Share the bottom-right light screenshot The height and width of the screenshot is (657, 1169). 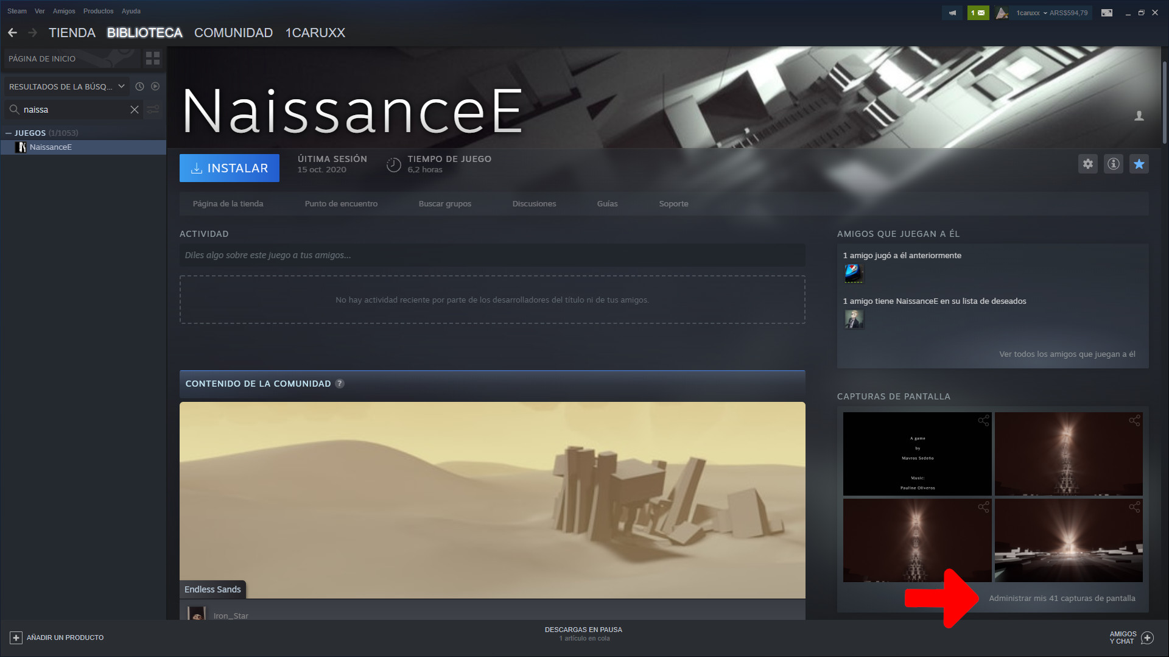[x=1134, y=507]
